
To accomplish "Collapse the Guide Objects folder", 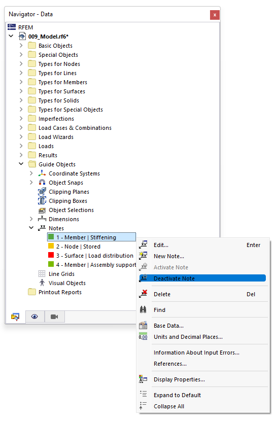I will pyautogui.click(x=21, y=164).
